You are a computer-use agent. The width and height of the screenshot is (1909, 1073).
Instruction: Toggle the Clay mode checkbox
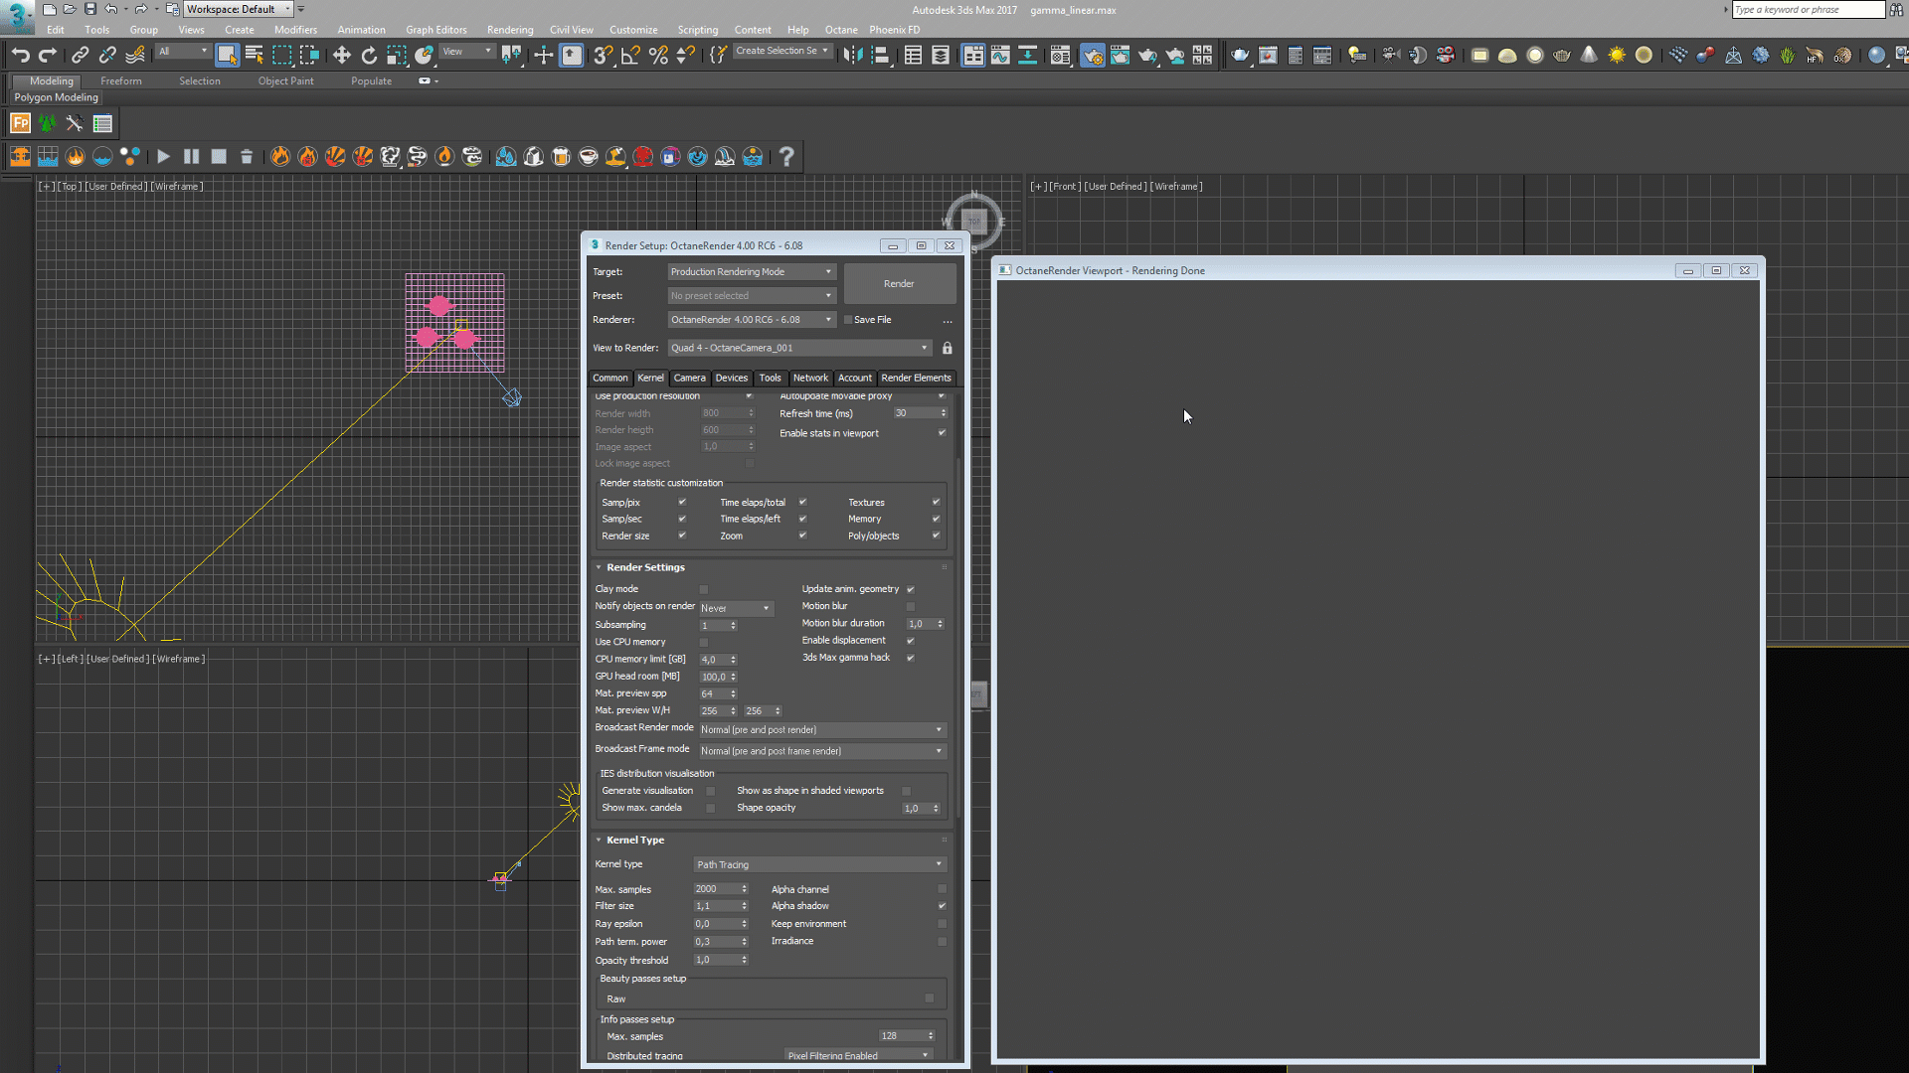[x=704, y=590]
